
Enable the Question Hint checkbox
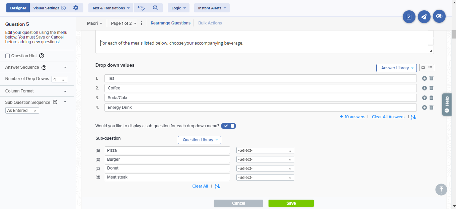click(x=8, y=56)
